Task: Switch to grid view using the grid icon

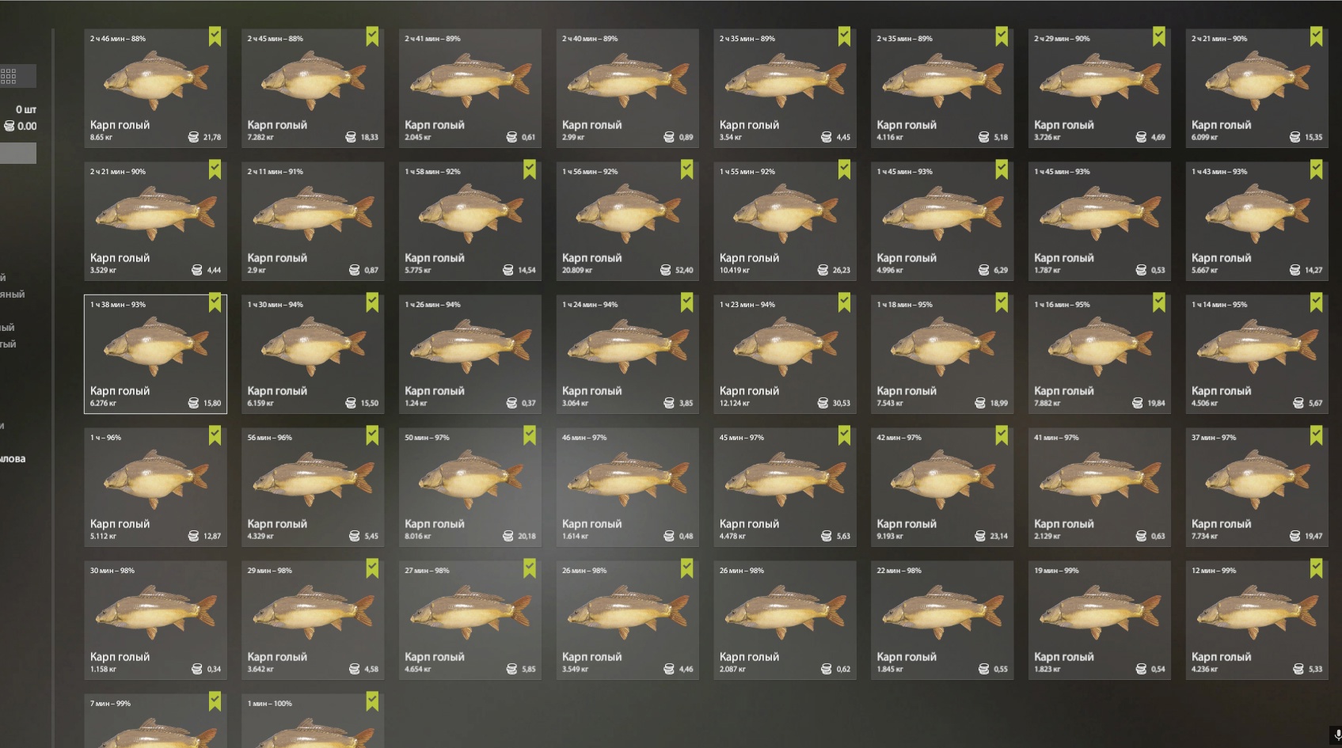Action: [9, 76]
